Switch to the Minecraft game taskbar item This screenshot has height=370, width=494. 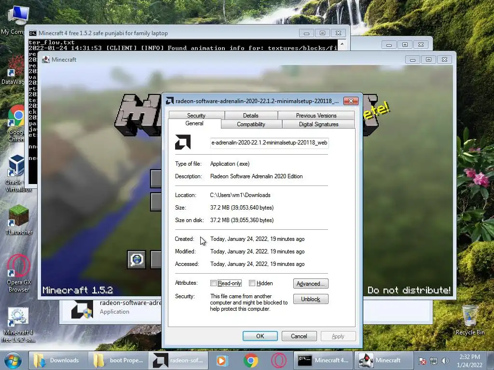384,360
